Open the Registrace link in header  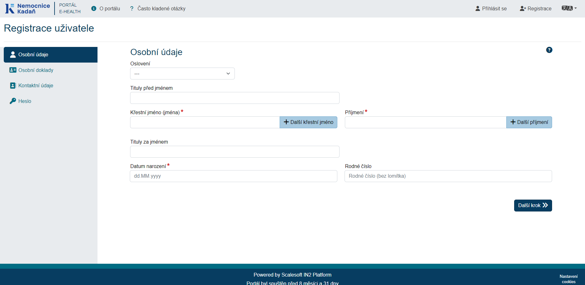click(535, 8)
